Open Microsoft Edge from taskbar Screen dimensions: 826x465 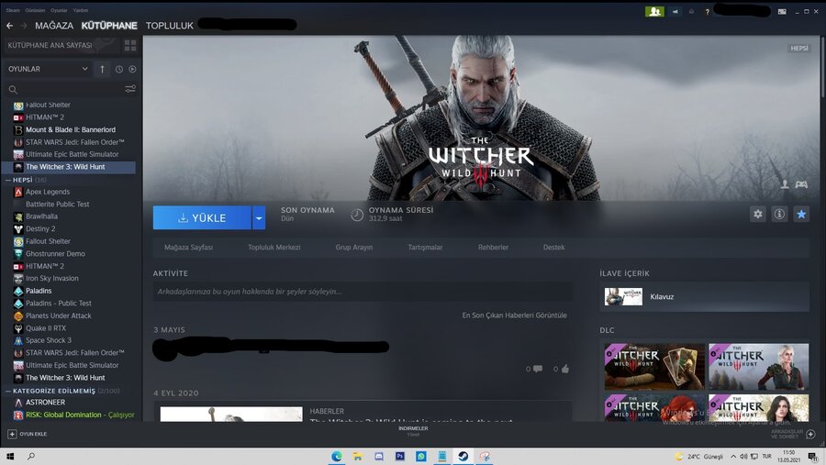337,456
